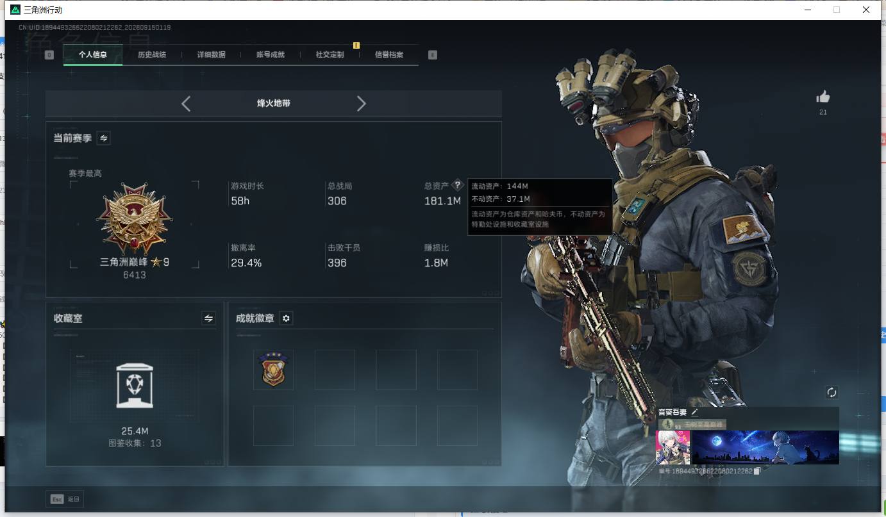Click the refresh icon above the player card
Viewport: 886px width, 517px height.
pyautogui.click(x=832, y=392)
